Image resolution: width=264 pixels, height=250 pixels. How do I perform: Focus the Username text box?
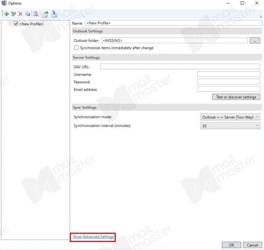229,74
